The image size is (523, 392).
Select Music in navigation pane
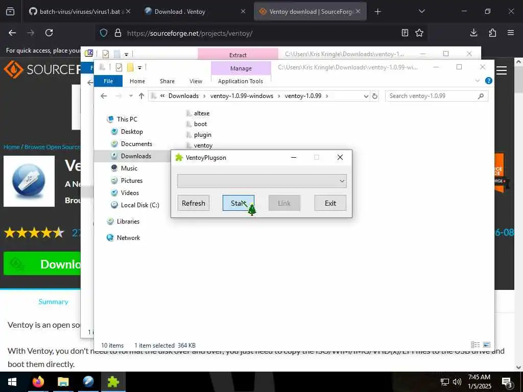pyautogui.click(x=129, y=168)
